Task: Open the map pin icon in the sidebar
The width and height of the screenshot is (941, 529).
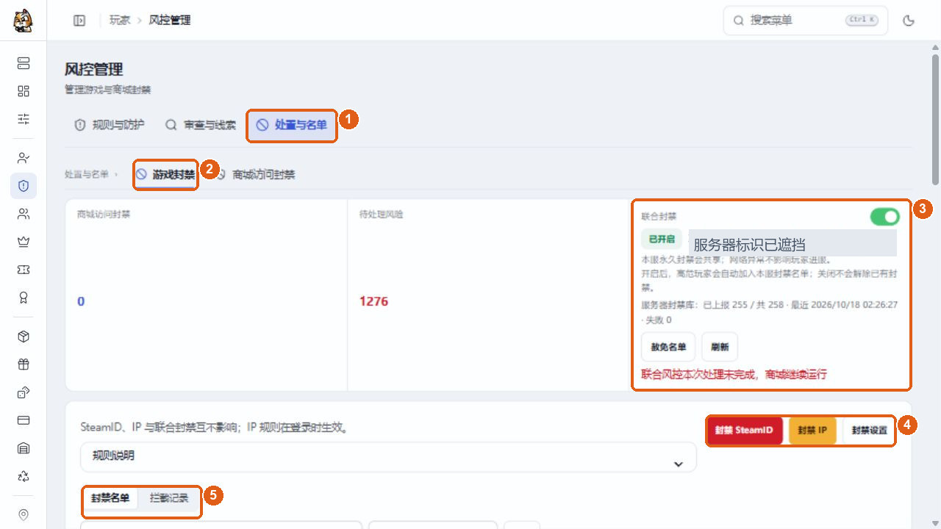Action: pyautogui.click(x=24, y=515)
